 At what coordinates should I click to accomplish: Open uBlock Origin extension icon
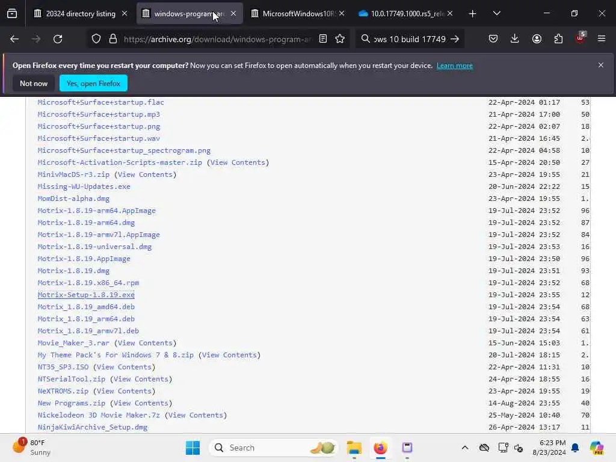(x=581, y=38)
